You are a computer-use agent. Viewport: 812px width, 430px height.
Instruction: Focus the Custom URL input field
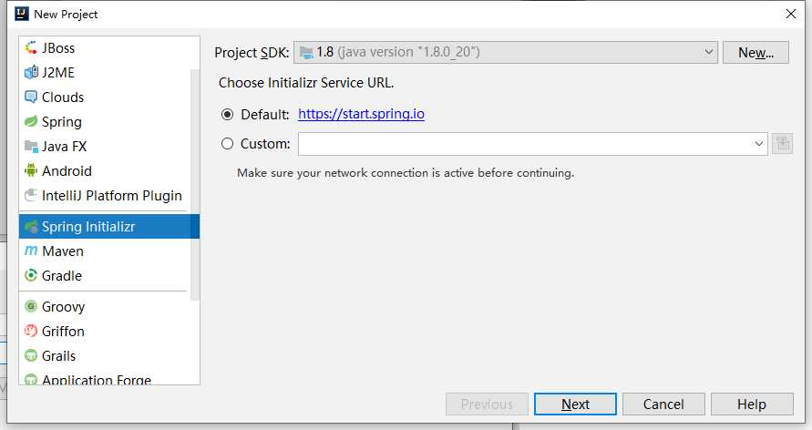pyautogui.click(x=525, y=144)
